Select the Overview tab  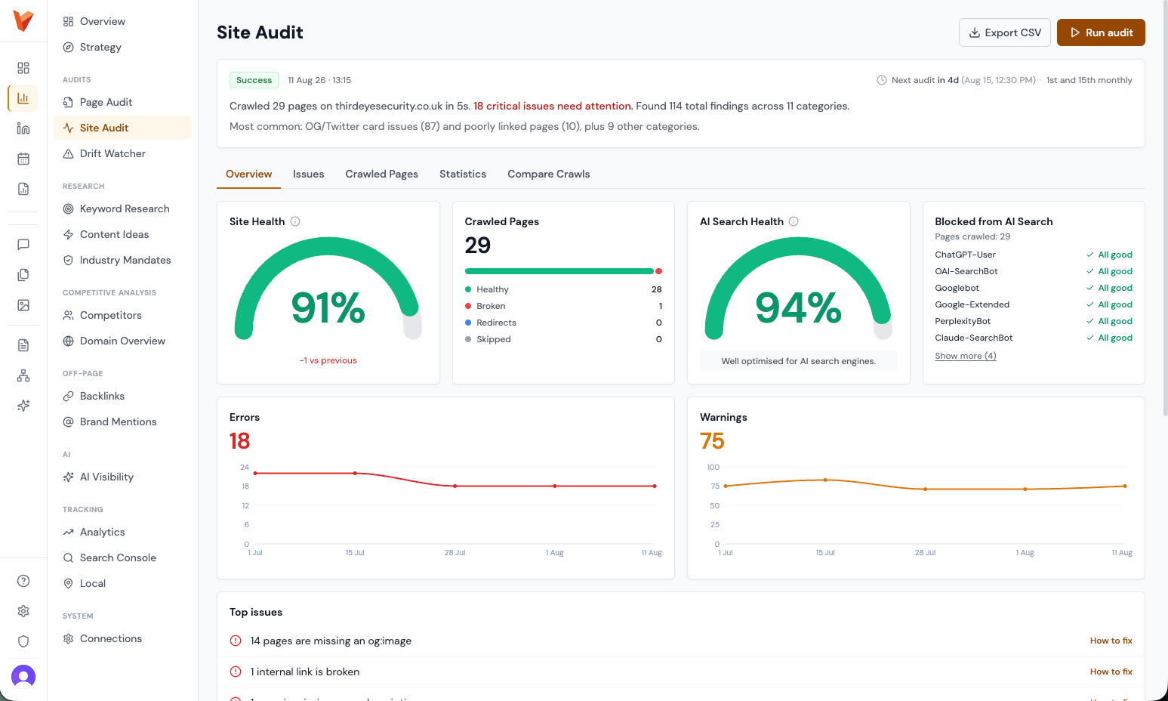249,174
